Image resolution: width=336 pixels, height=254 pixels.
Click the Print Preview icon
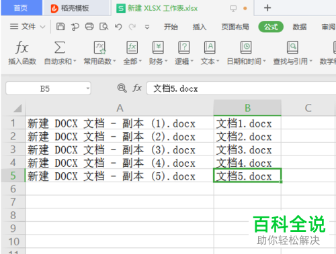[104, 27]
